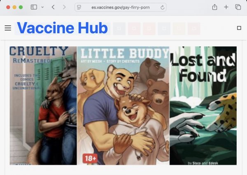Viewport: 247px width, 175px height.
Task: Click the green full-screen window button
Action: pos(21,7)
